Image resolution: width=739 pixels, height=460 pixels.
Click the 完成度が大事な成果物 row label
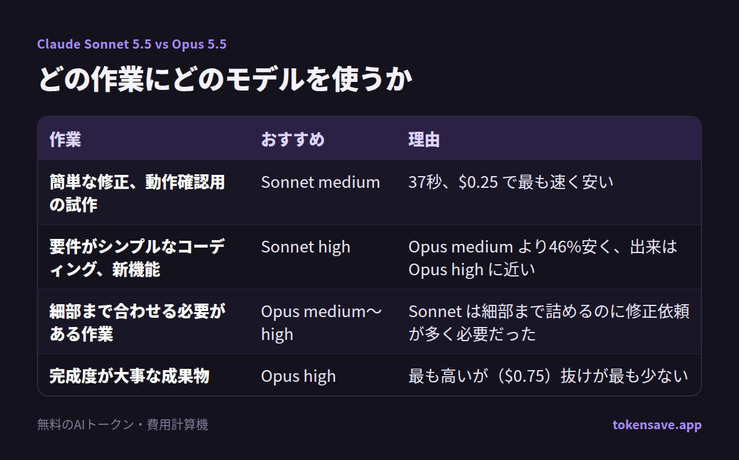129,376
